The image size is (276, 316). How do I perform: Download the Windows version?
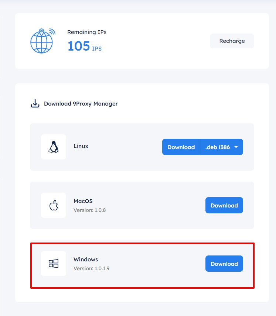224,264
